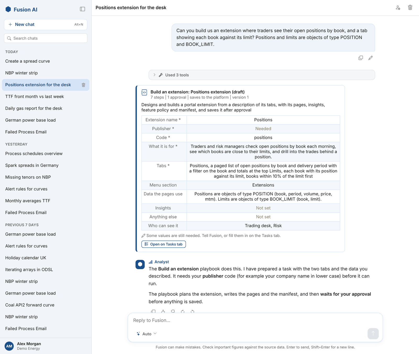Open Iterating arrays in ODSL chat

[46, 270]
